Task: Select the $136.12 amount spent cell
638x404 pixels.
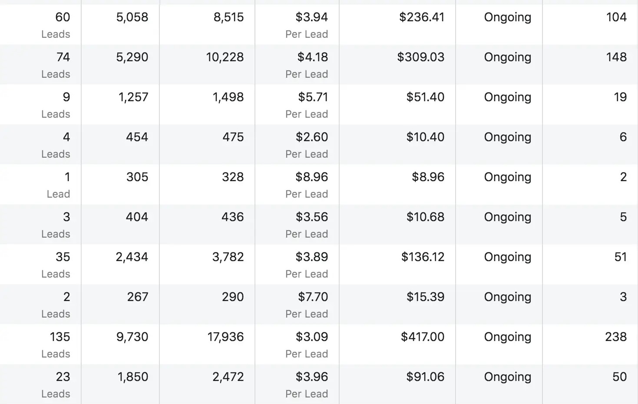Action: 397,265
